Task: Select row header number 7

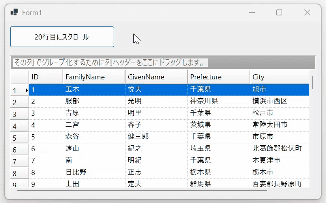Action: [20, 161]
